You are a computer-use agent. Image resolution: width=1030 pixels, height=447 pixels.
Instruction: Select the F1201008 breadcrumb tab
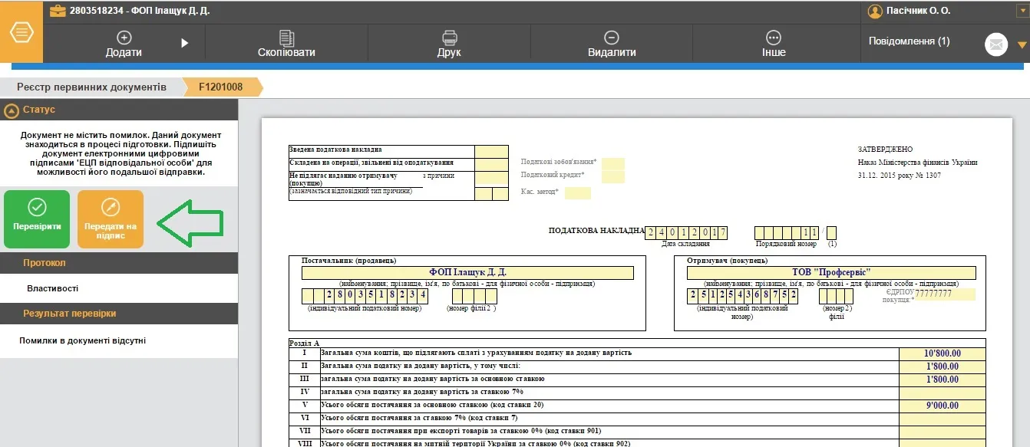coord(221,87)
